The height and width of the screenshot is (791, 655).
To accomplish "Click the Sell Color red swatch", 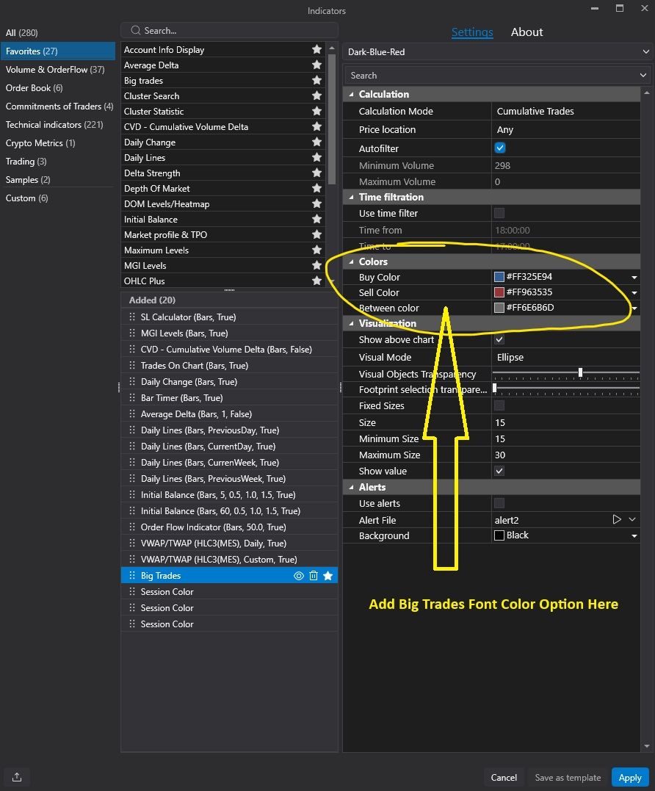I will click(499, 292).
